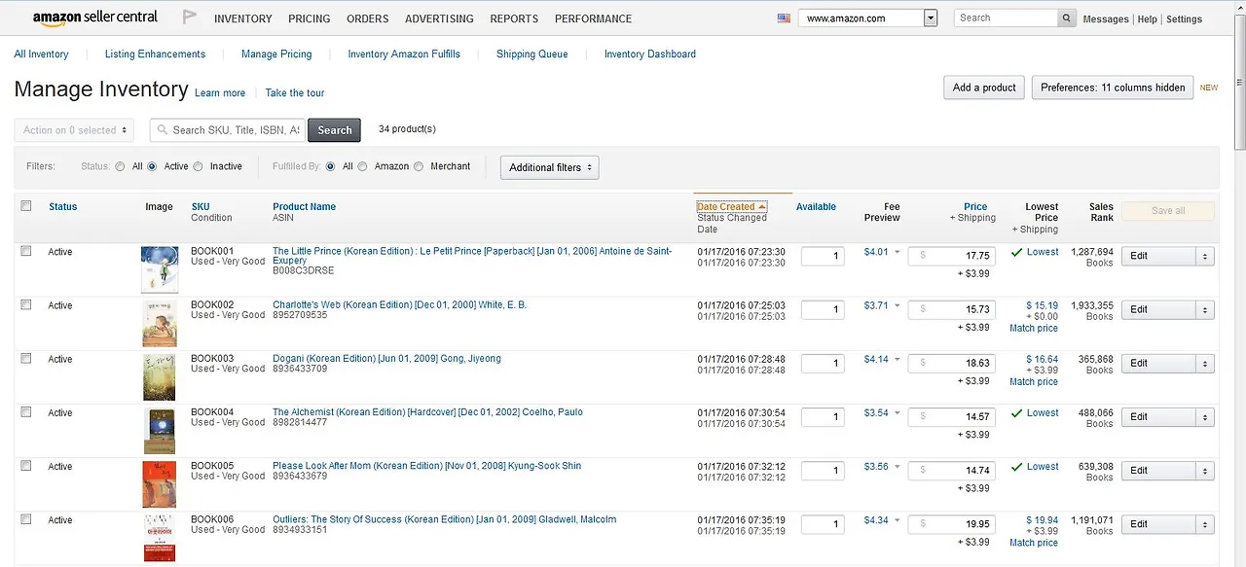Viewport: 1246px width, 567px height.
Task: Click the header Search text field
Action: coord(1006,18)
